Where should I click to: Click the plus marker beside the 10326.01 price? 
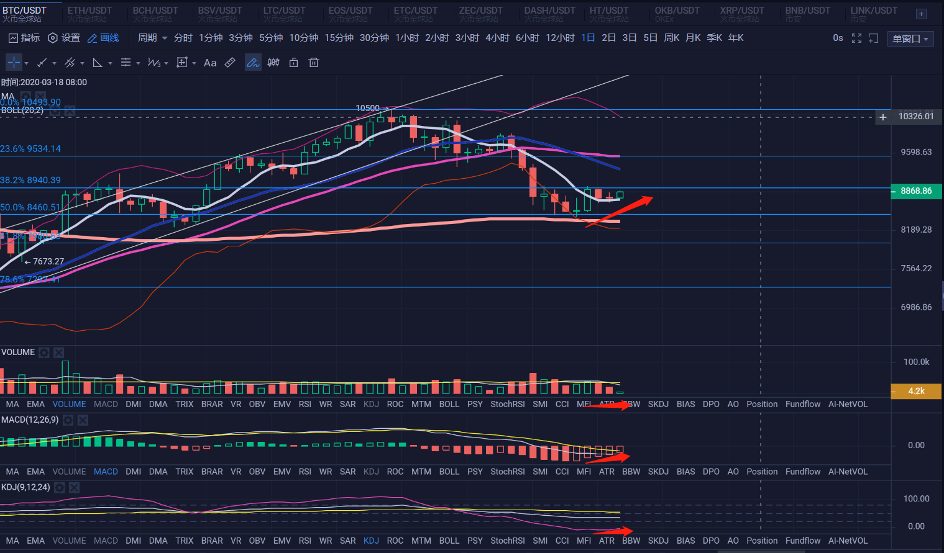[883, 117]
